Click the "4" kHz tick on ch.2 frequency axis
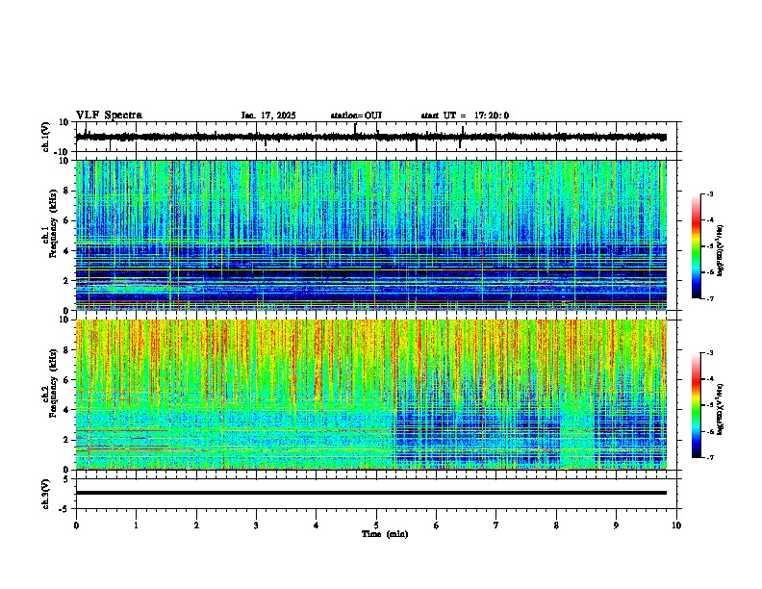 coord(67,410)
